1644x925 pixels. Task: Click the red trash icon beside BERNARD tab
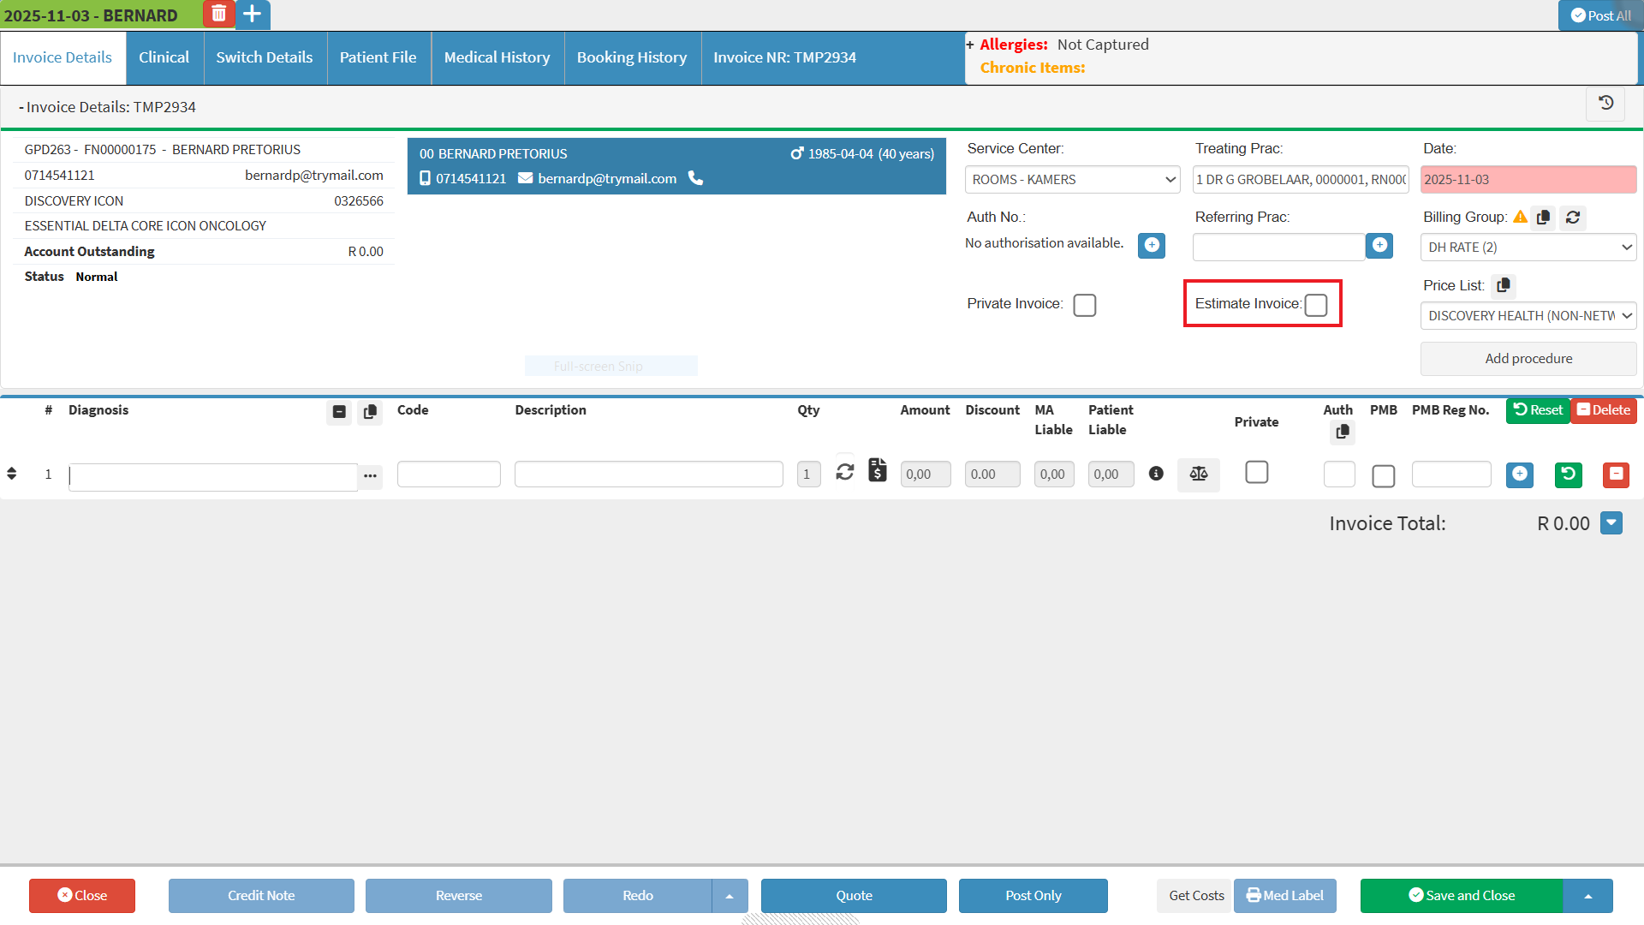pos(218,14)
